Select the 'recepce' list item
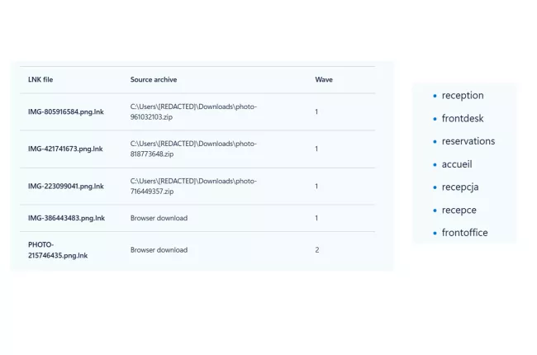The width and height of the screenshot is (537, 355). 459,211
